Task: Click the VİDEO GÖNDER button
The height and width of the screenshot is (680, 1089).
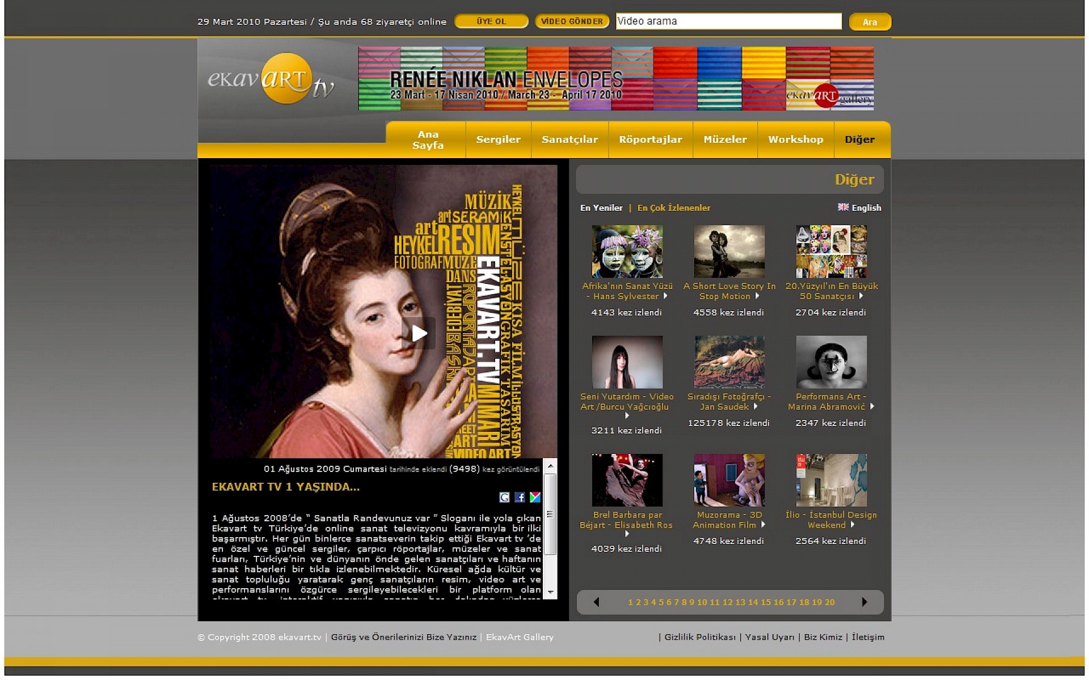Action: tap(572, 22)
